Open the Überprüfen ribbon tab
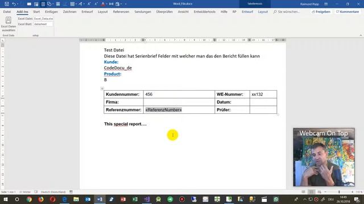This screenshot has width=364, height=204. pos(164,11)
